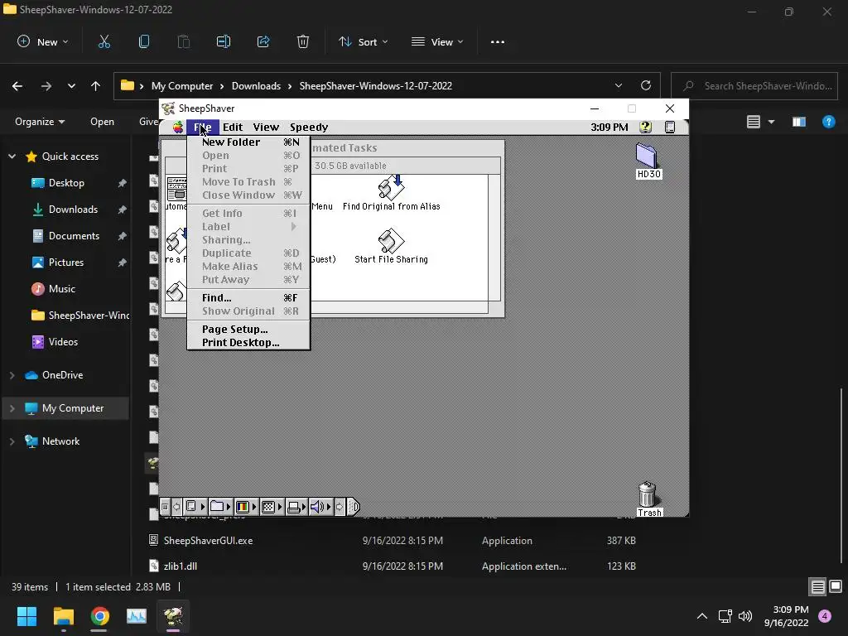Click the Rename icon in Explorer toolbar
848x636 pixels.
tap(224, 41)
